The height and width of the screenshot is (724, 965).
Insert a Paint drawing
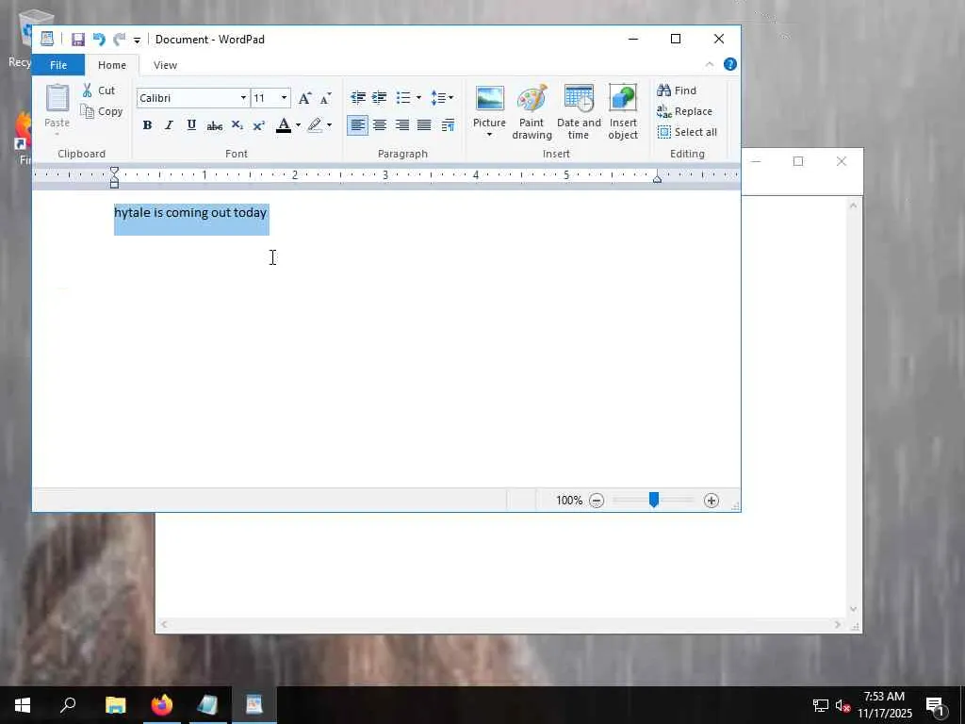click(x=532, y=112)
